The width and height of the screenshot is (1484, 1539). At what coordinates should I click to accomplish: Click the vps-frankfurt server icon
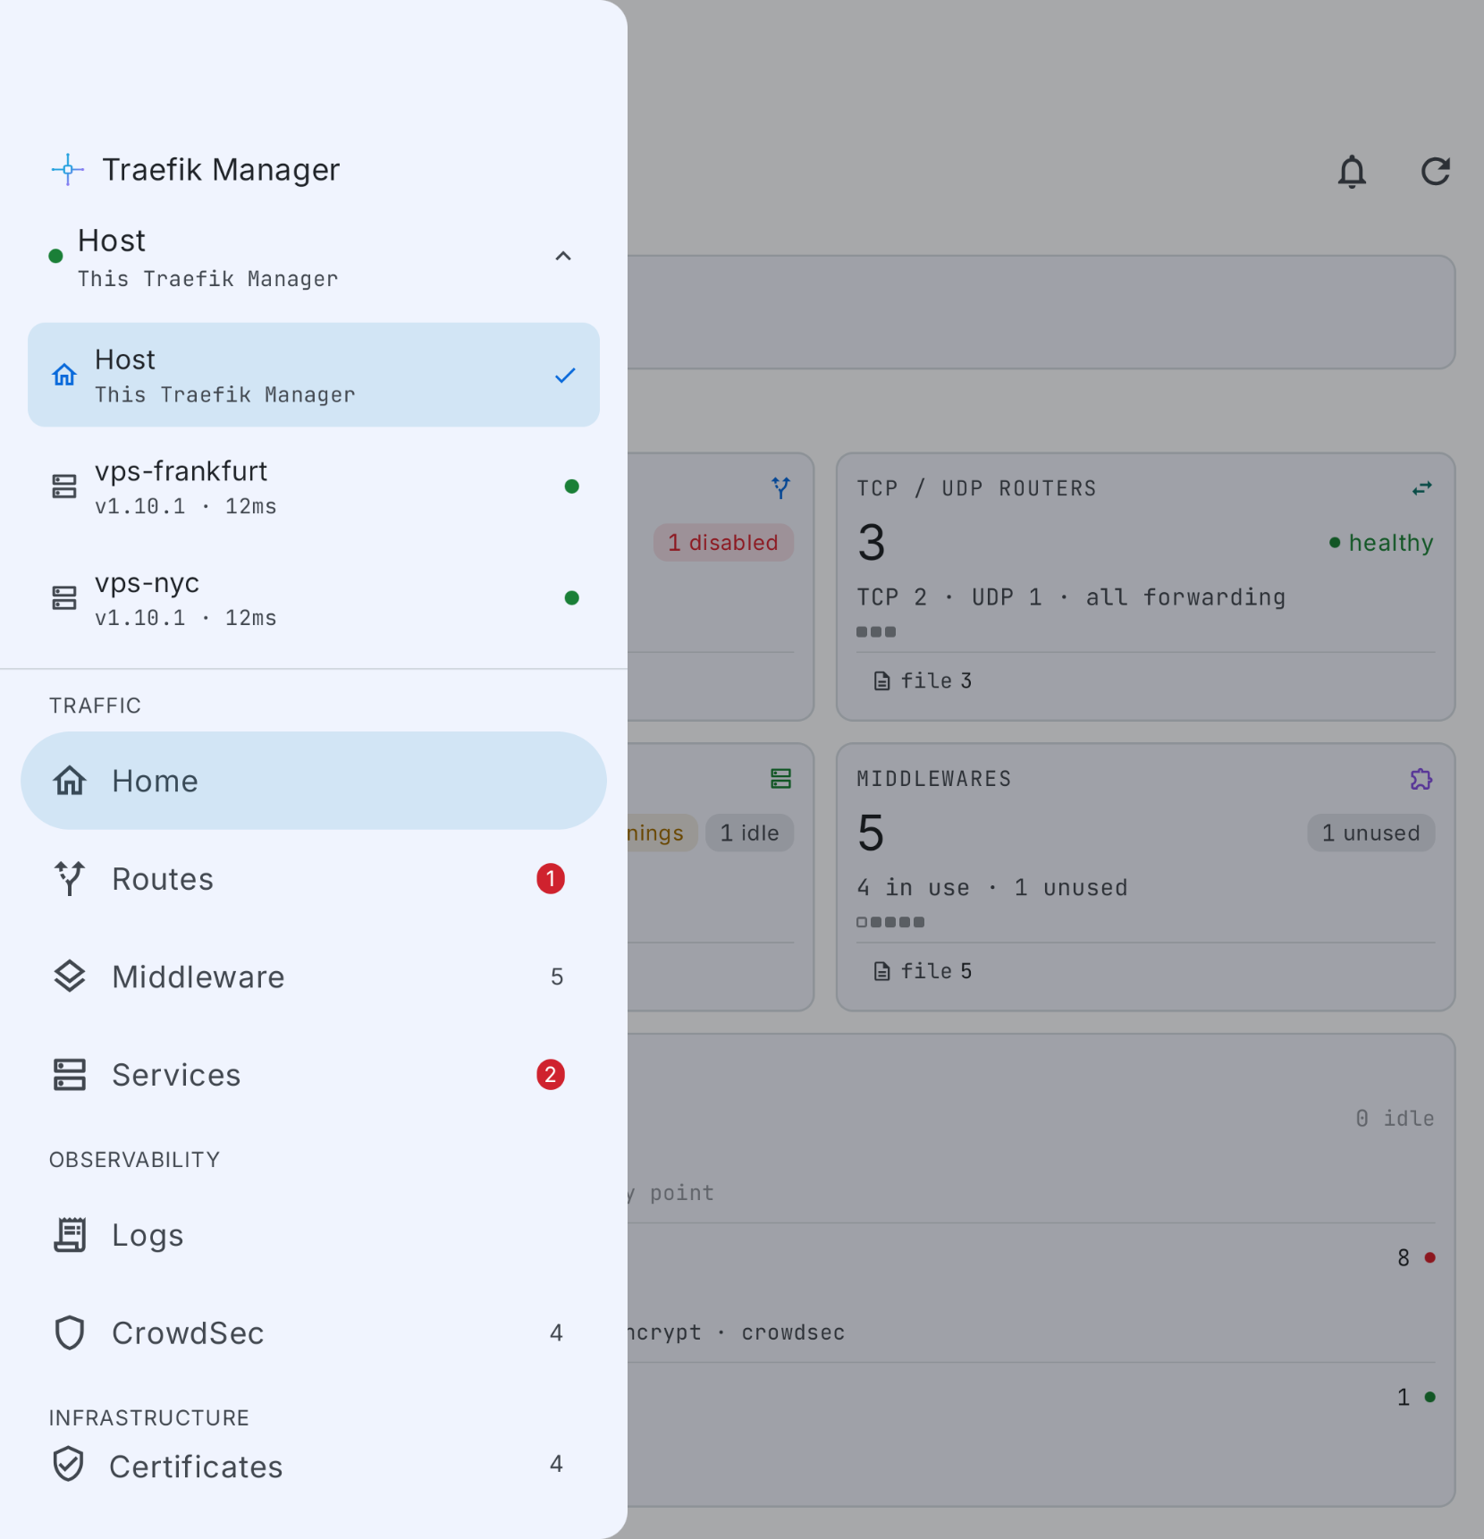pyautogui.click(x=64, y=486)
